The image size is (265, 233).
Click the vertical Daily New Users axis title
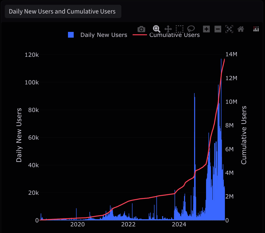tap(19, 135)
